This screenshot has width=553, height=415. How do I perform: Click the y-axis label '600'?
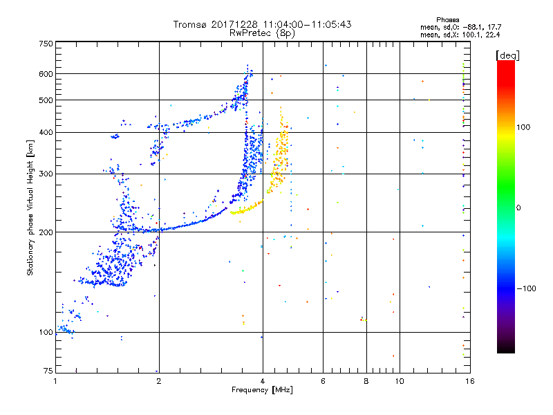tap(46, 74)
